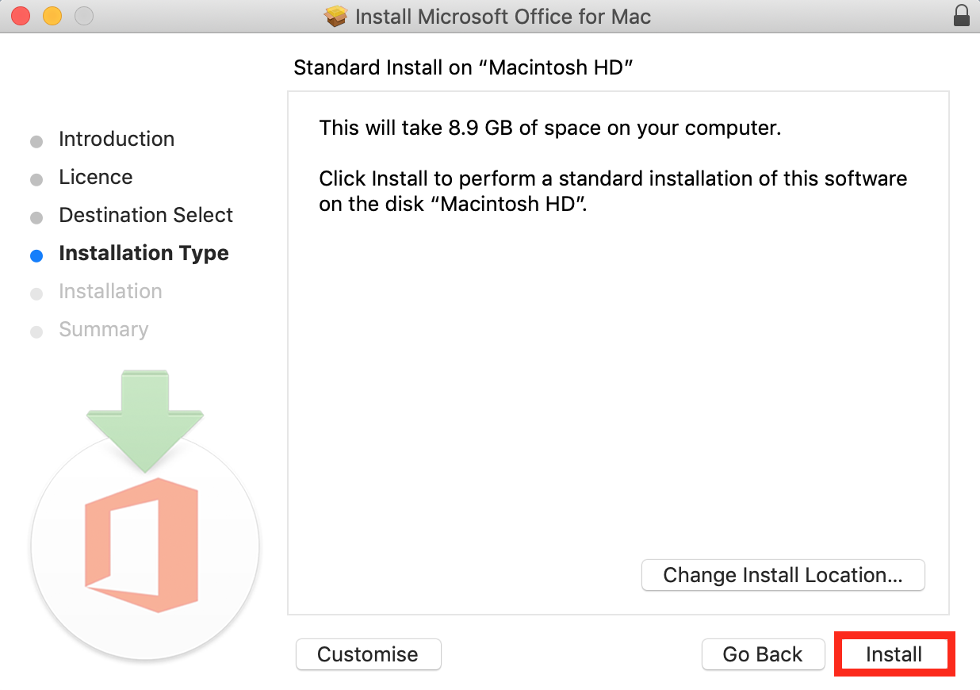980x690 pixels.
Task: Click the Install button
Action: click(x=894, y=654)
